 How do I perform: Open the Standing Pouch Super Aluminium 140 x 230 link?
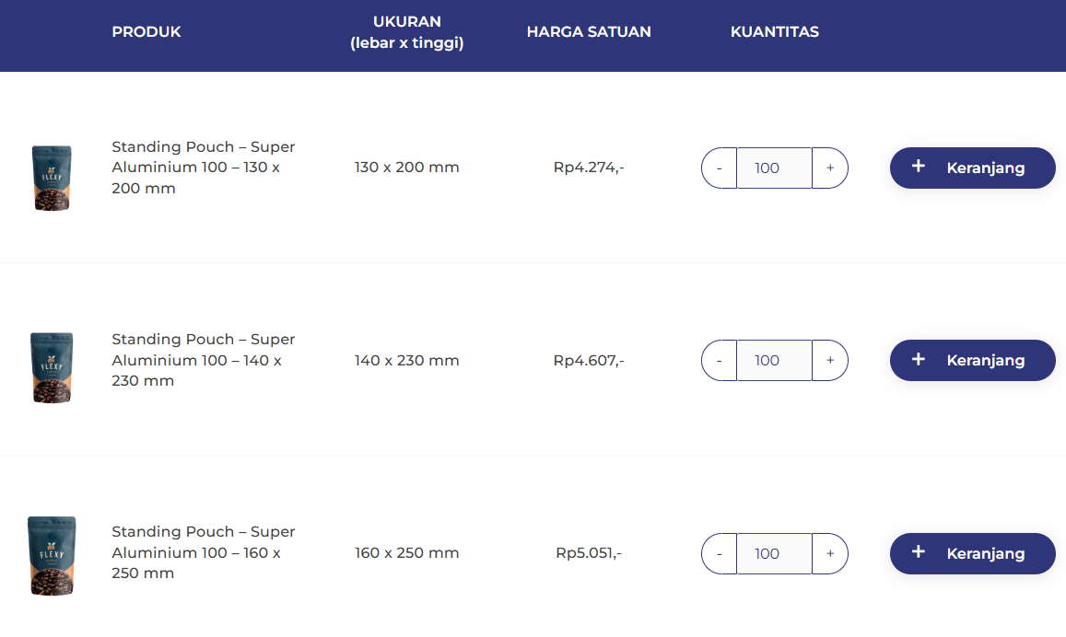(x=203, y=360)
